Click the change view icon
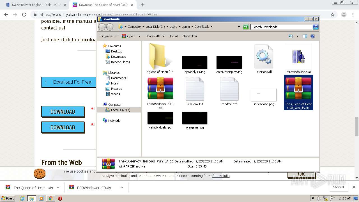The height and width of the screenshot is (202, 359). pos(291,36)
